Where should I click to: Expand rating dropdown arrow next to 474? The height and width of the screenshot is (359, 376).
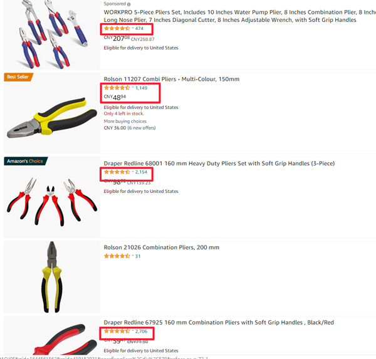(x=133, y=28)
